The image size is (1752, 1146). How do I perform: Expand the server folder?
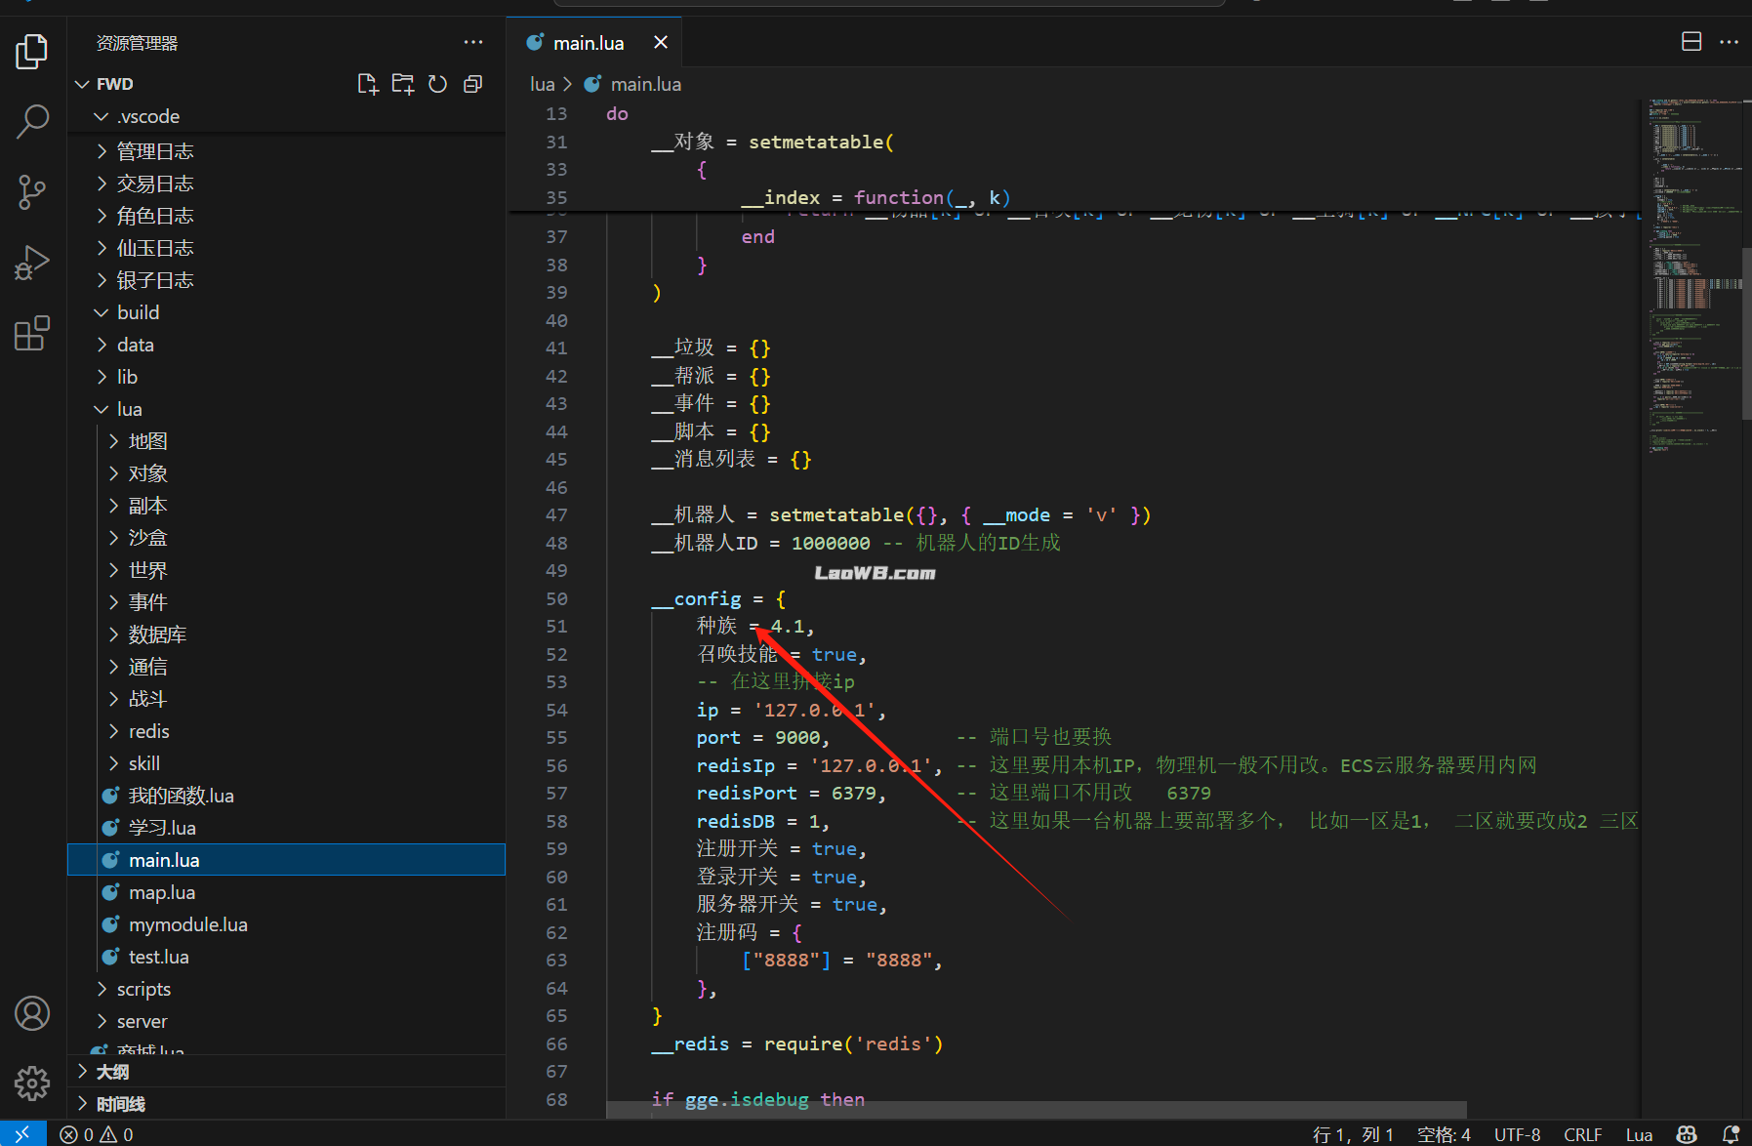click(286, 1021)
